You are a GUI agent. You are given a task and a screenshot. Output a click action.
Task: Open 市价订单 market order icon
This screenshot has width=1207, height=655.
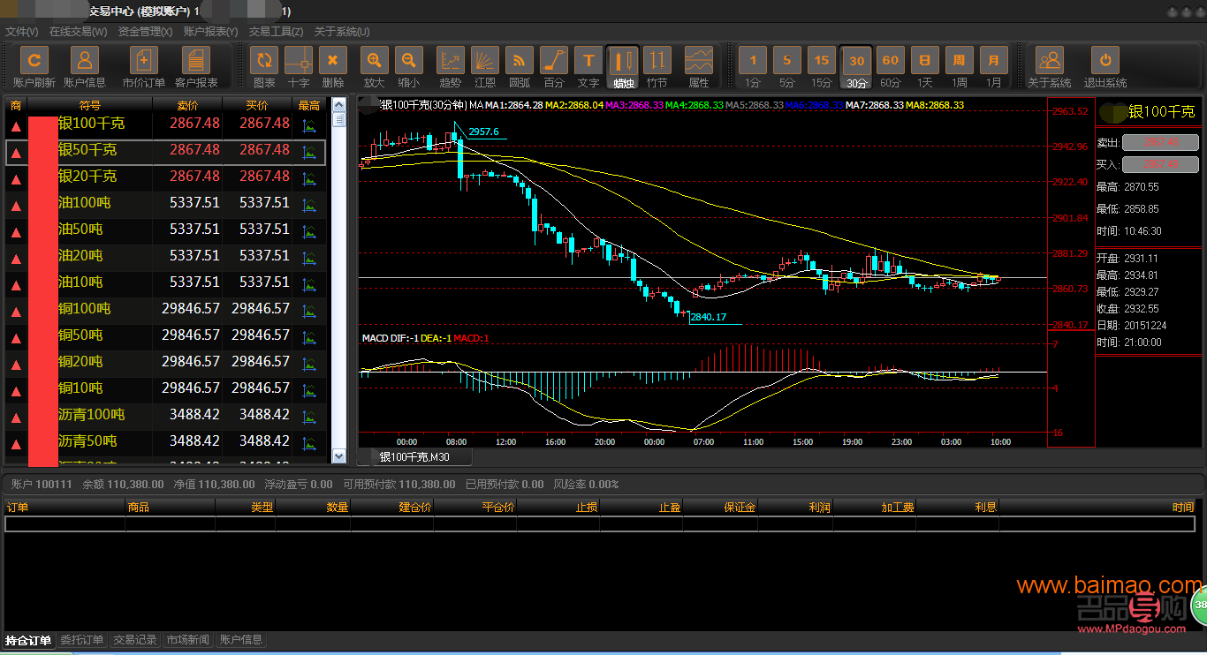tap(143, 61)
